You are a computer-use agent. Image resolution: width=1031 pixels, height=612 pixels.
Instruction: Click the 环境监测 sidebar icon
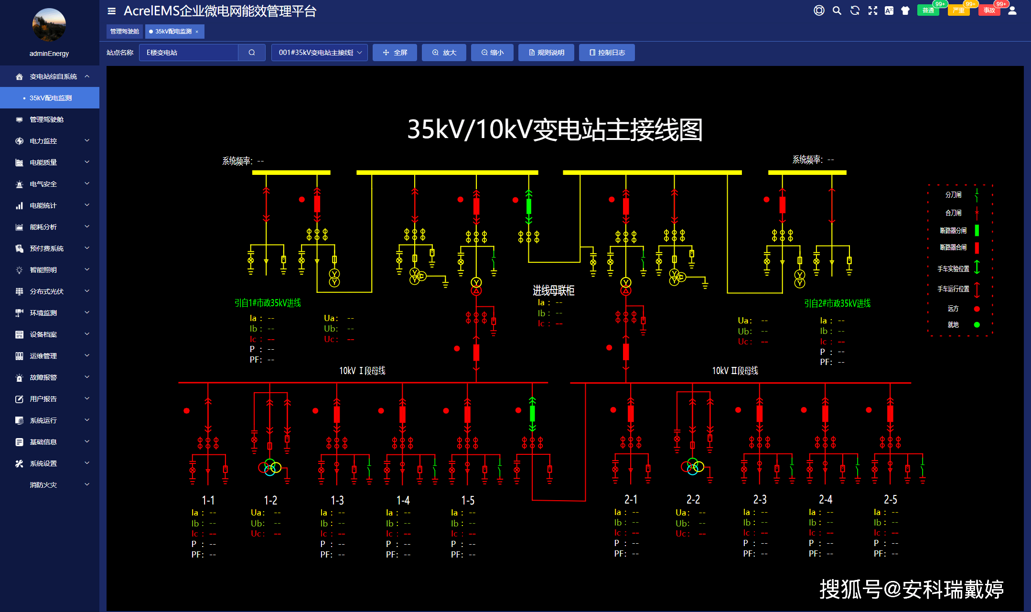coord(19,313)
